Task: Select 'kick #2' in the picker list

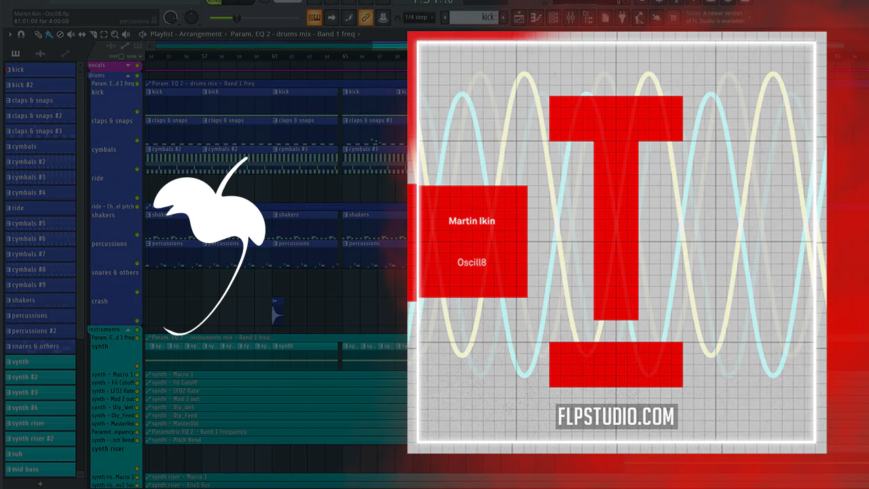Action: (x=41, y=85)
